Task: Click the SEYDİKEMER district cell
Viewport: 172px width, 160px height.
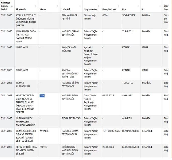Action: coord(129,15)
